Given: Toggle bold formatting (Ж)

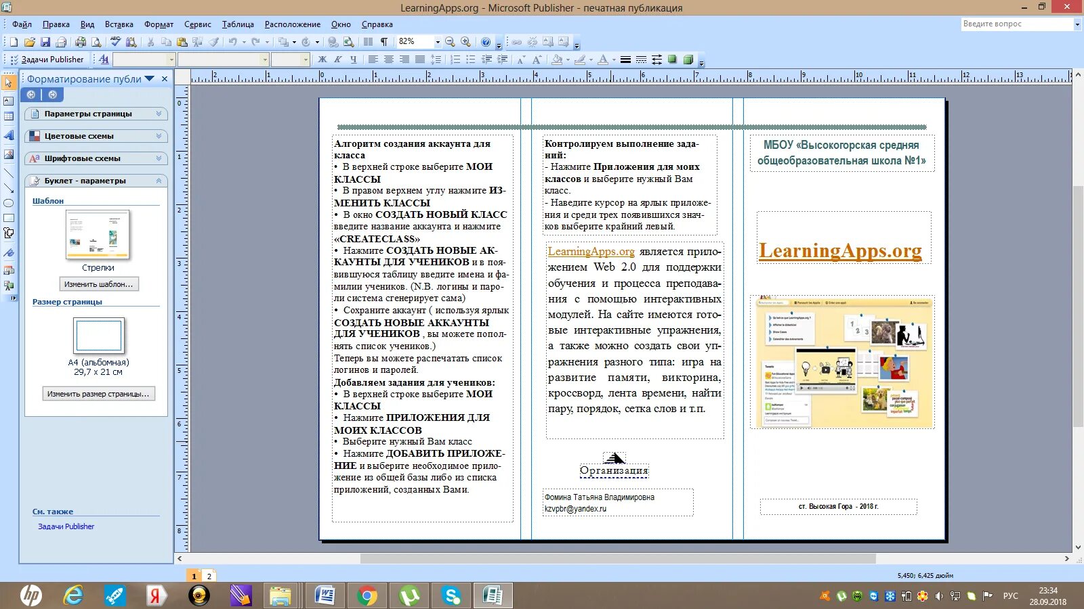Looking at the screenshot, I should 322,60.
